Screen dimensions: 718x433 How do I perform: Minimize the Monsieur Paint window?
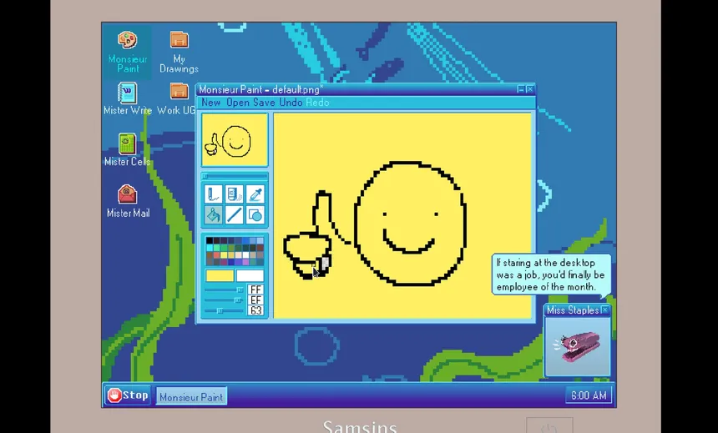(x=521, y=89)
